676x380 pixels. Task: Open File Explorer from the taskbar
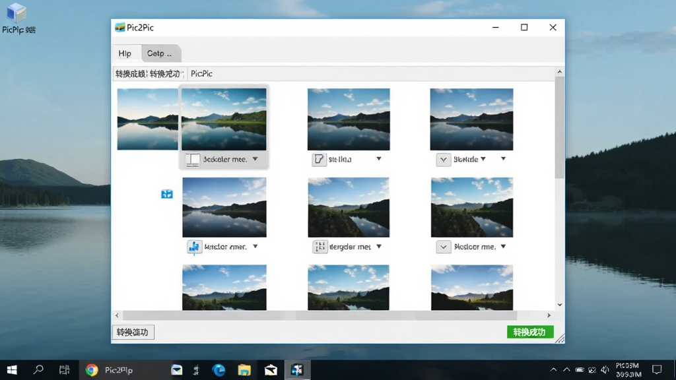[244, 369]
